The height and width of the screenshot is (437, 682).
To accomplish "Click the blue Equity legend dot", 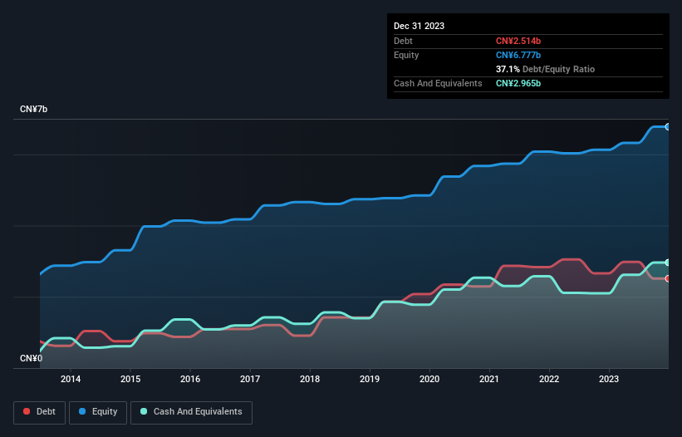I will pos(82,411).
